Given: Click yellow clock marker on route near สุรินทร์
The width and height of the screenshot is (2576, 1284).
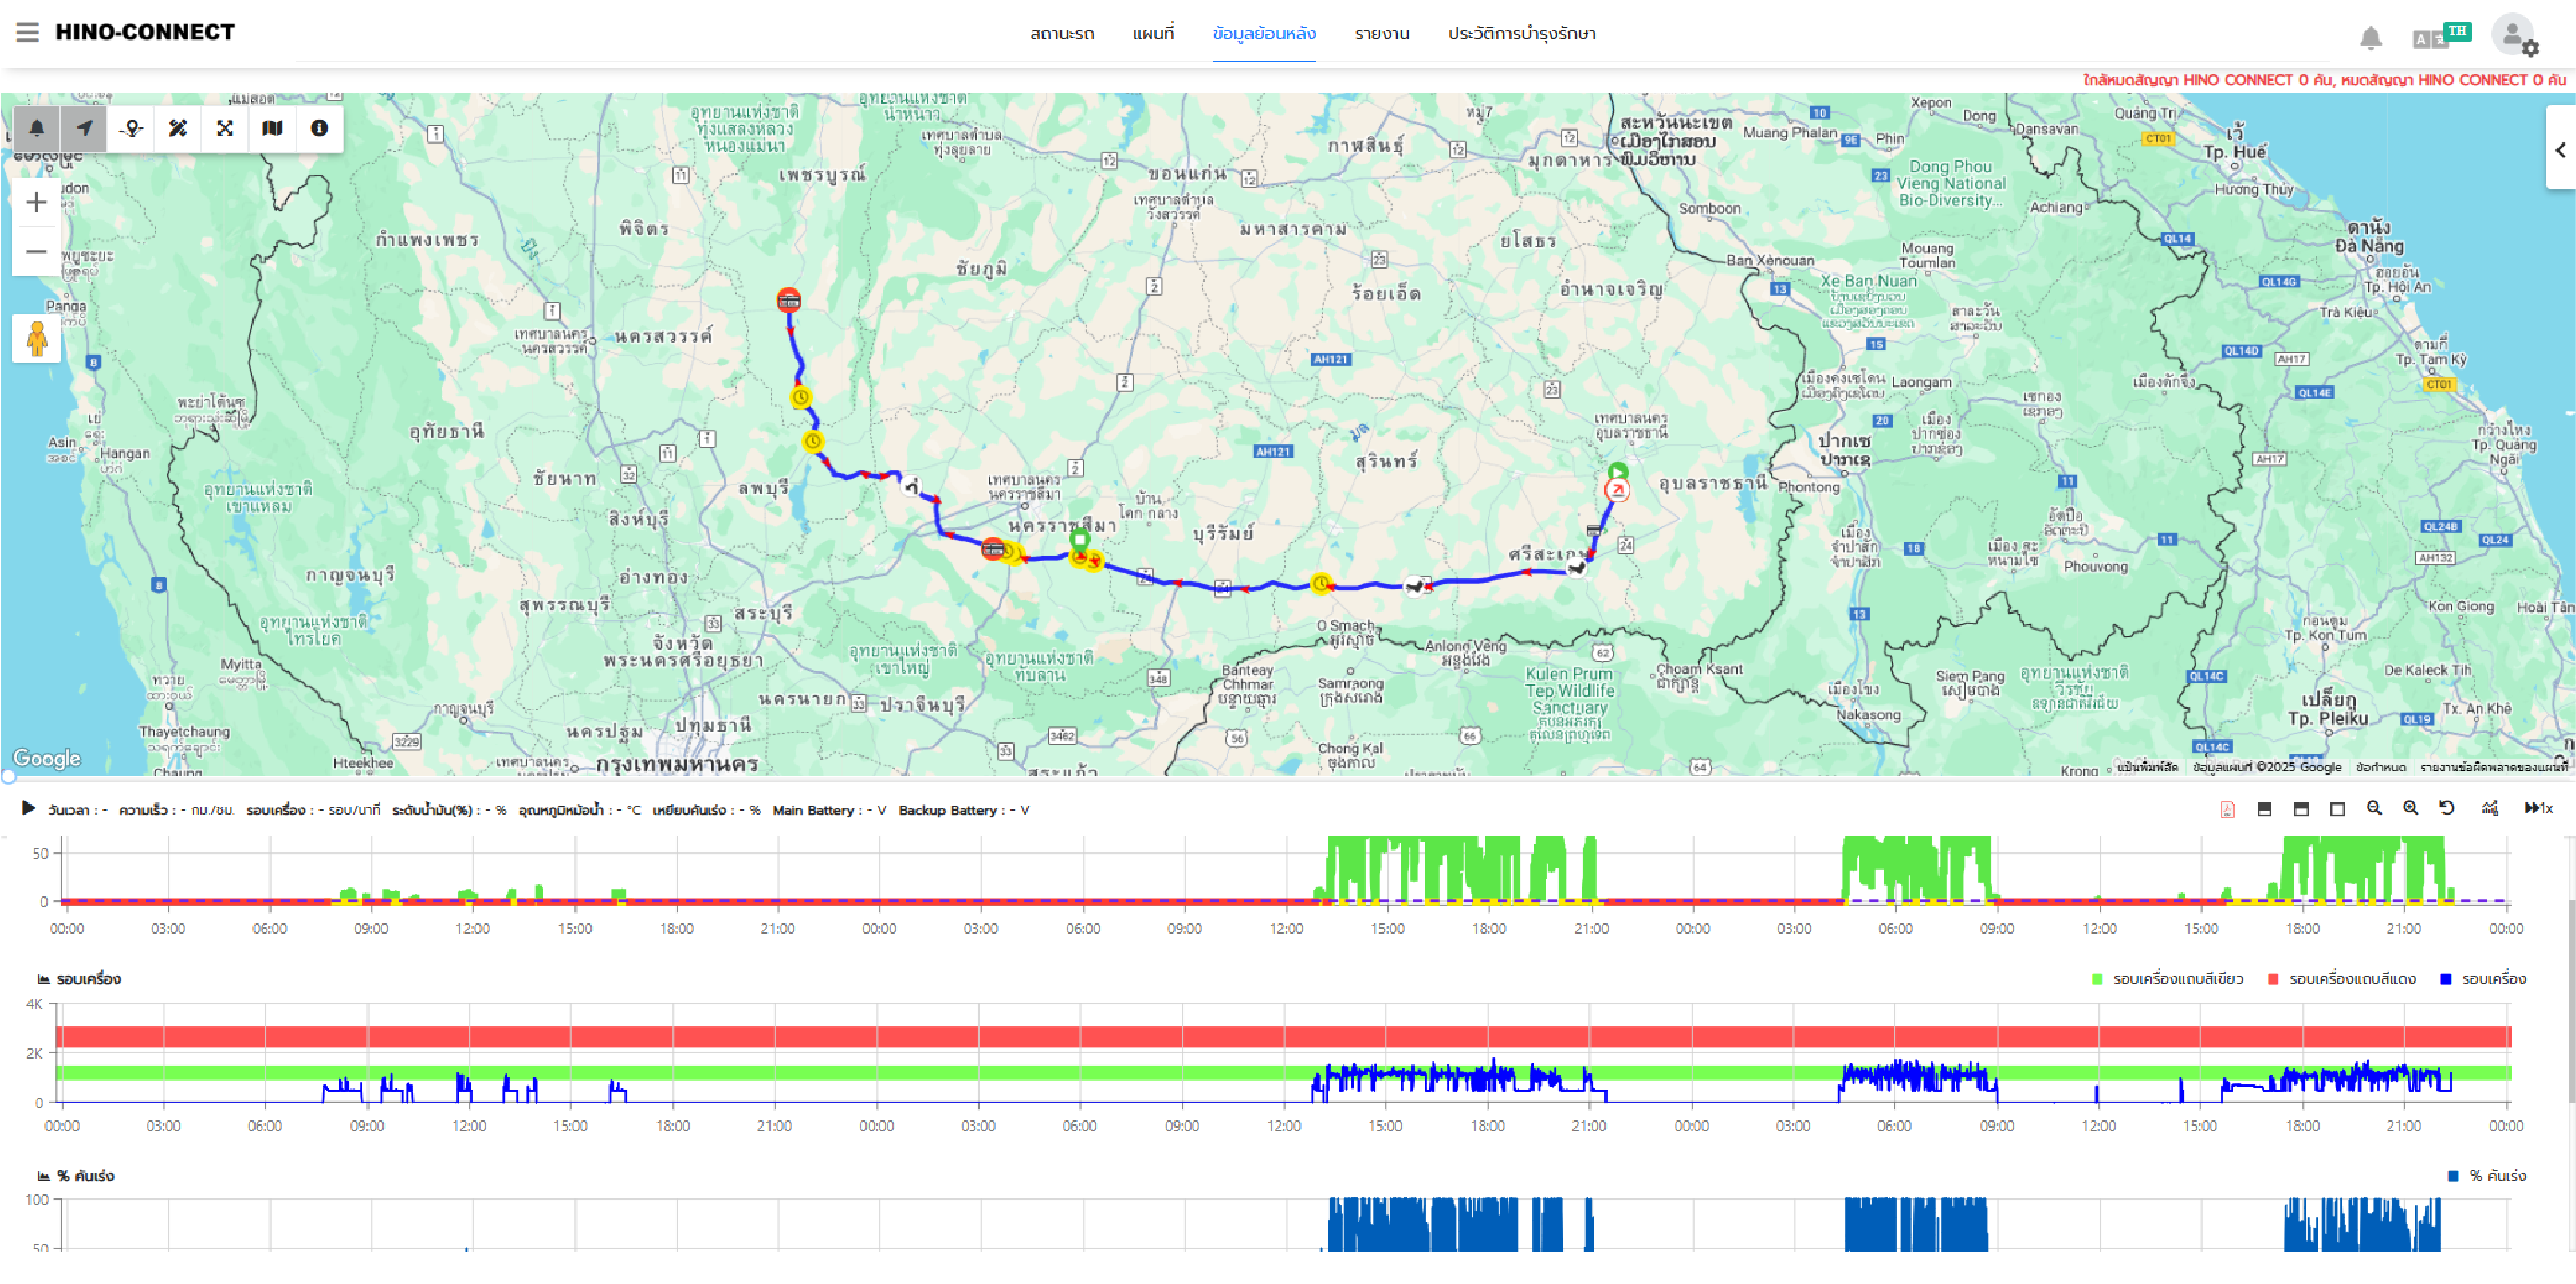Looking at the screenshot, I should pos(1321,583).
